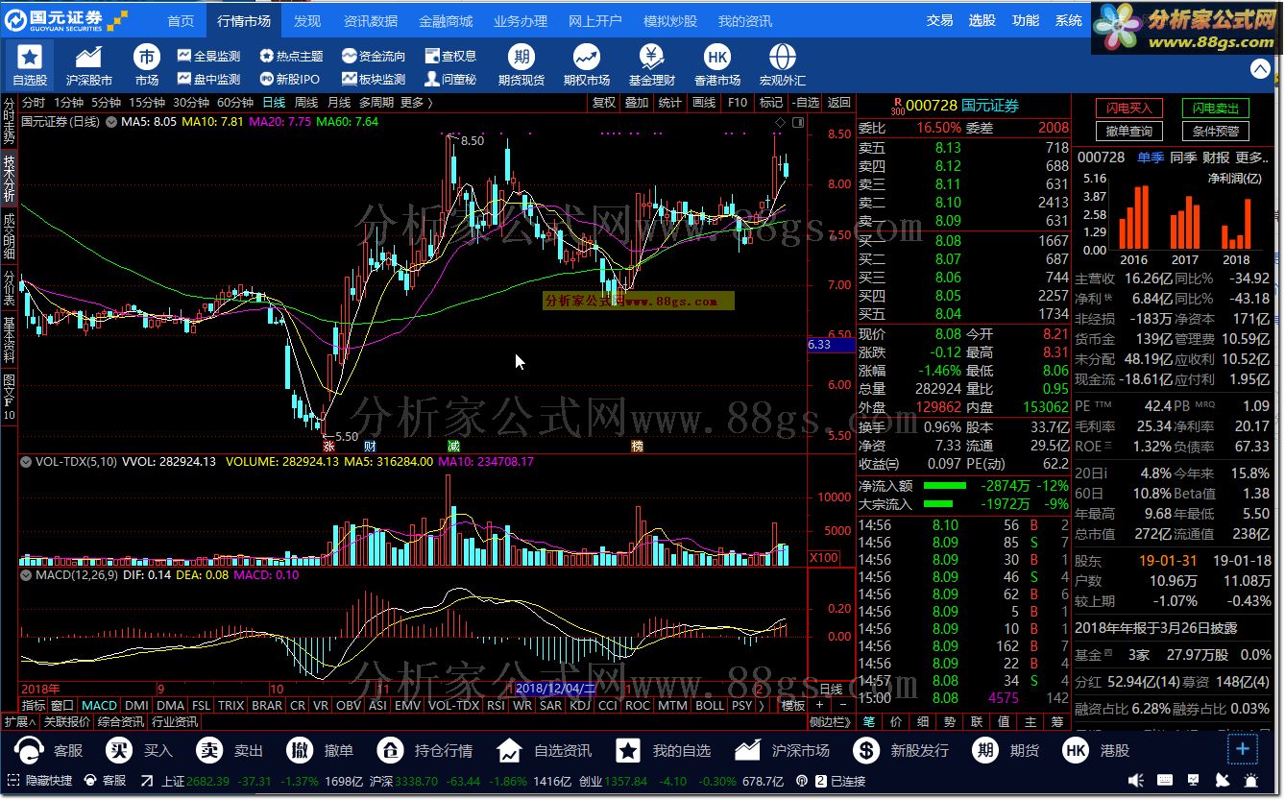1285x800 pixels.
Task: Open 全景监测 in toolbar
Action: coord(209,57)
